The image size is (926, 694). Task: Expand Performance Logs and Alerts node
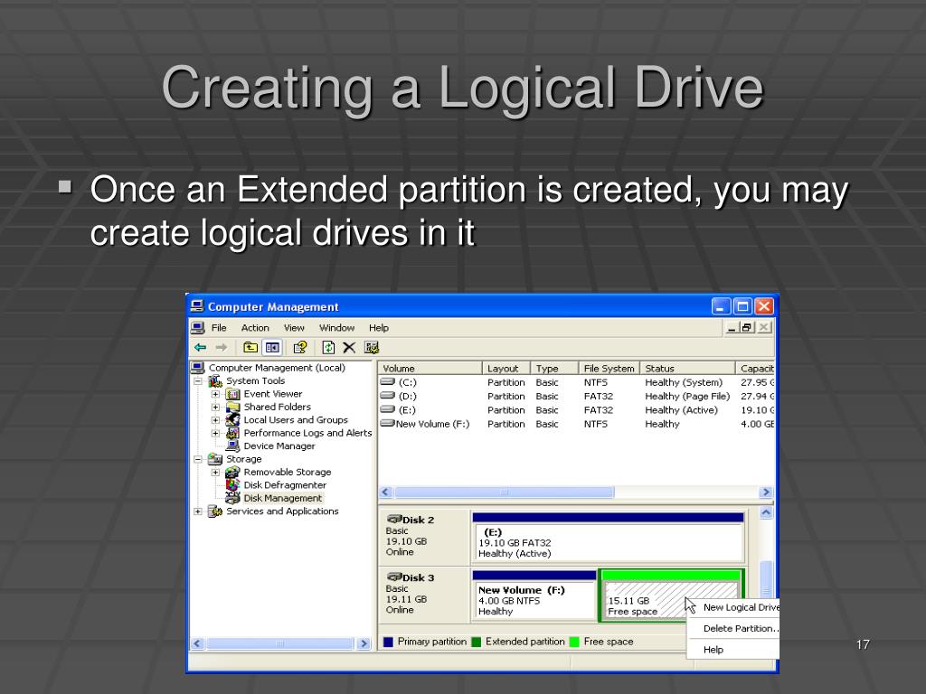point(215,433)
